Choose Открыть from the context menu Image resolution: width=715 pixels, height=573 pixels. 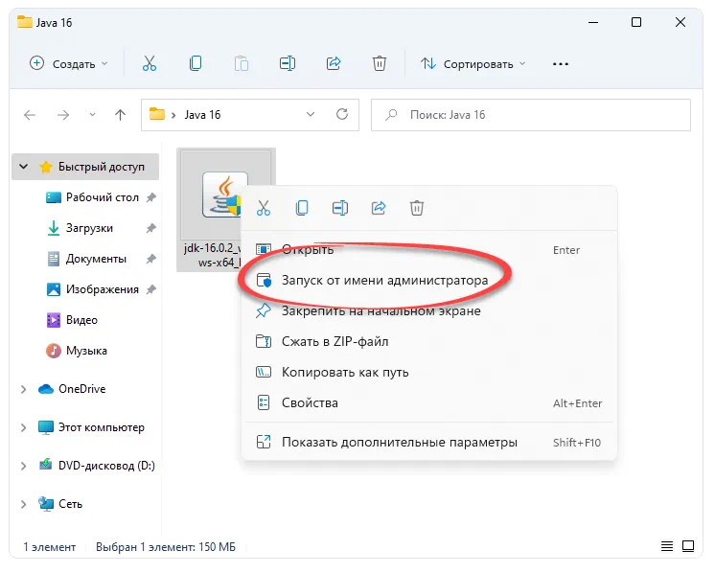tap(428, 250)
